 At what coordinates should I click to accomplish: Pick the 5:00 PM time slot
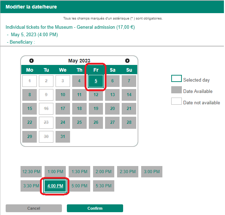click(x=79, y=186)
